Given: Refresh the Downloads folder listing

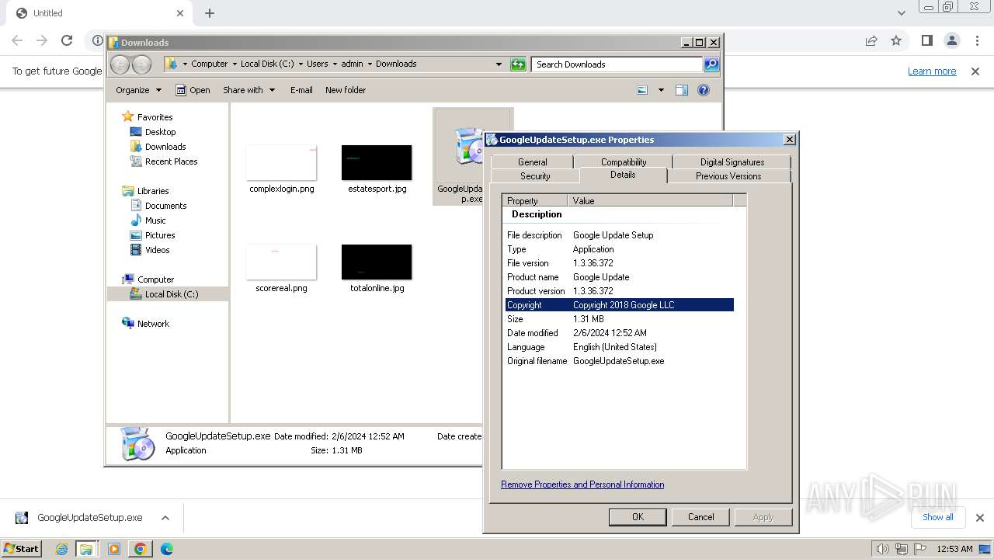Looking at the screenshot, I should [x=518, y=64].
